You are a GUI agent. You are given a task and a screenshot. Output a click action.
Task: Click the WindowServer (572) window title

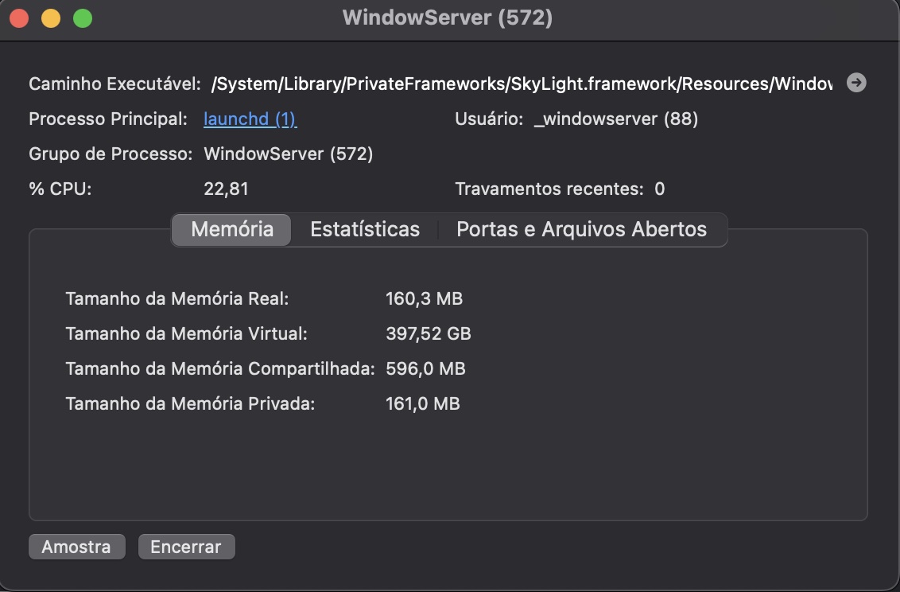pos(449,18)
